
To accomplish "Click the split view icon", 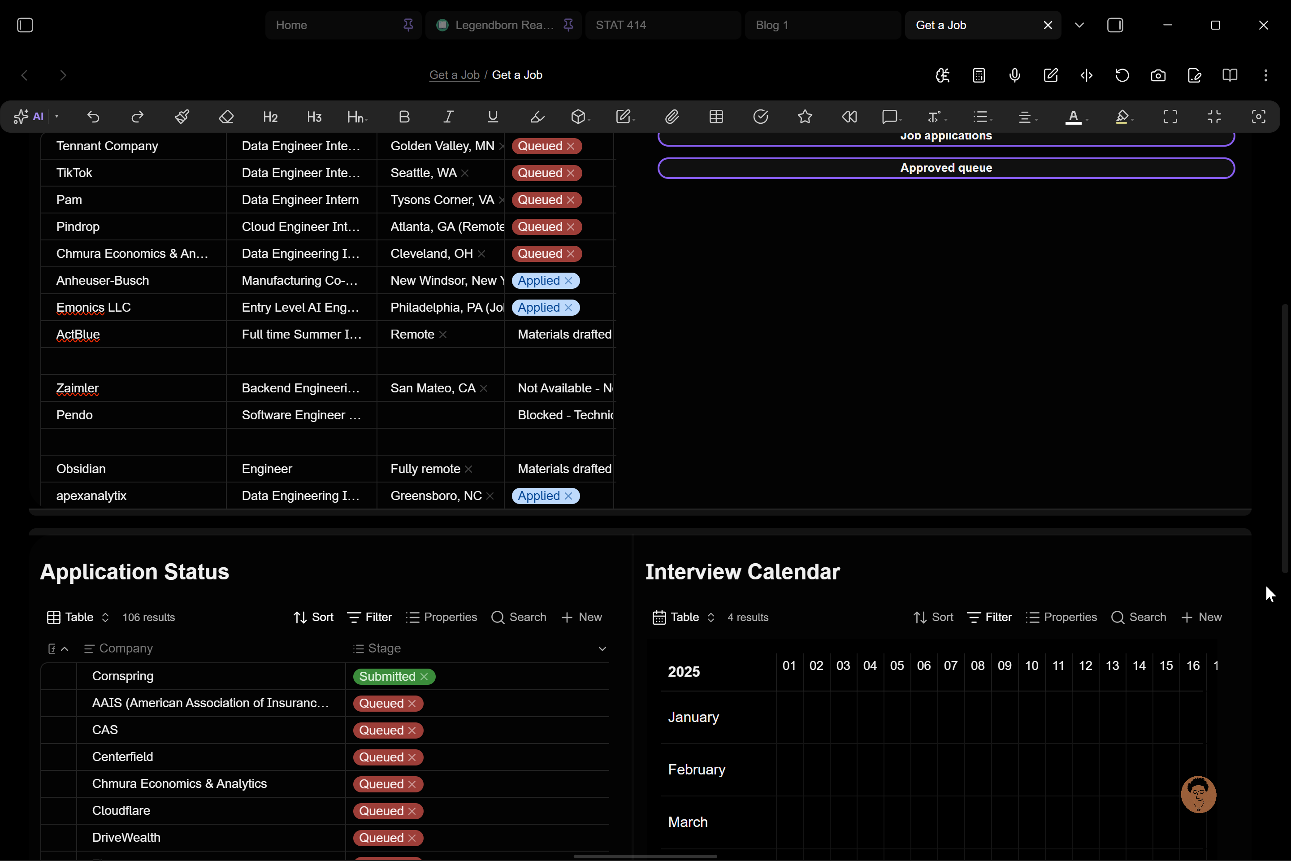I will (x=1086, y=75).
